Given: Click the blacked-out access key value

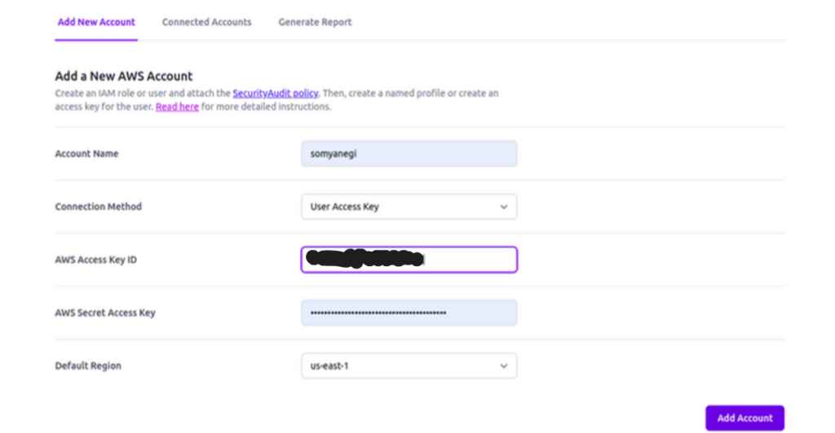Looking at the screenshot, I should 364,260.
